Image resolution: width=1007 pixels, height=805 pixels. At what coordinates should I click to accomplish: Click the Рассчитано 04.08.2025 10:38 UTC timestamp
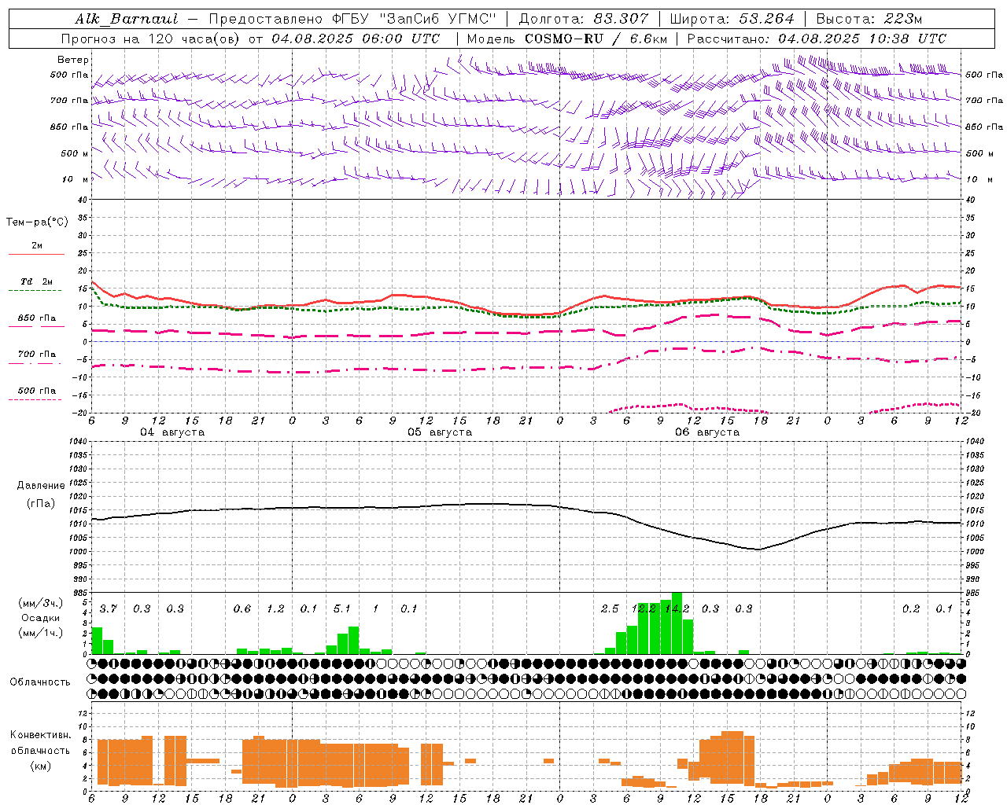coord(817,39)
